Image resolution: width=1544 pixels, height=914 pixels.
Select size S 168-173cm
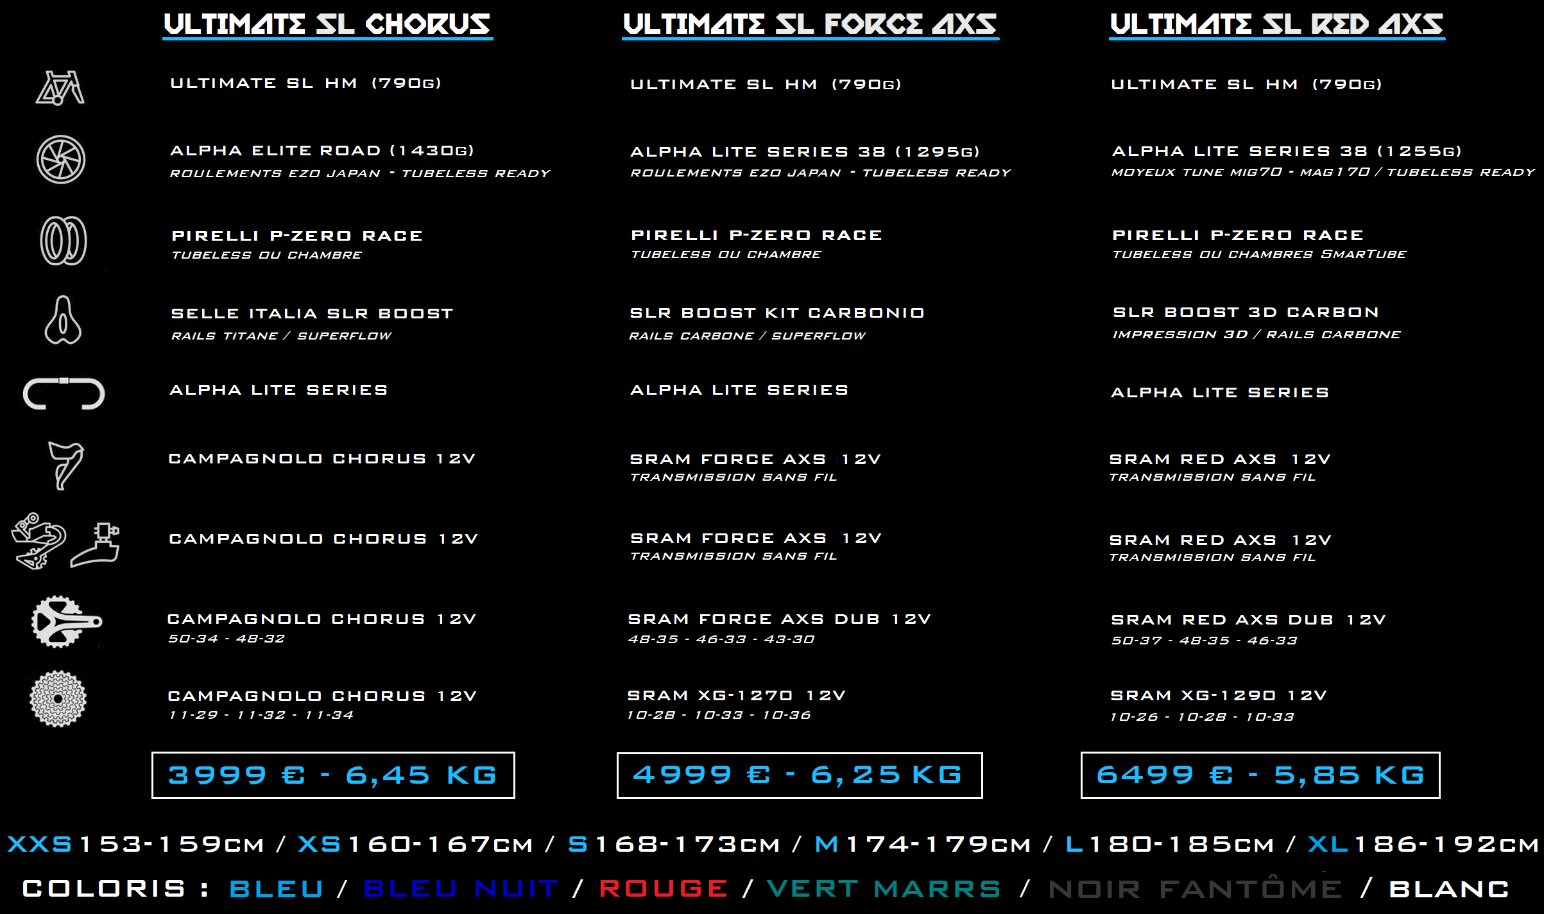tap(674, 844)
